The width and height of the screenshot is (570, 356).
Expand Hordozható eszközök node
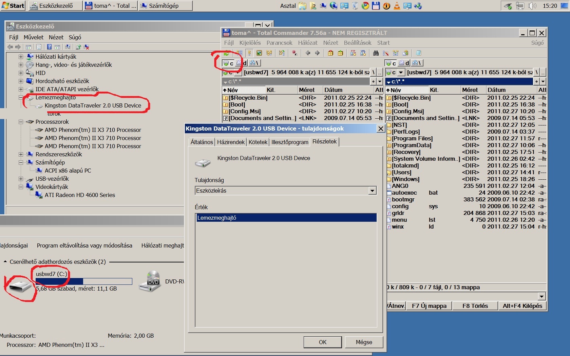pyautogui.click(x=21, y=81)
